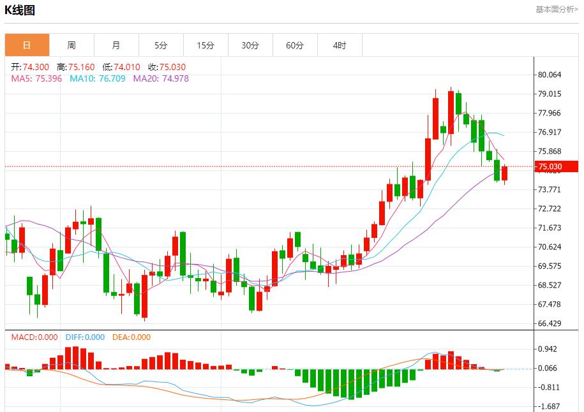Viewport: 584px width, 412px height.
Task: Click the DIFF indicator label
Action: click(85, 337)
